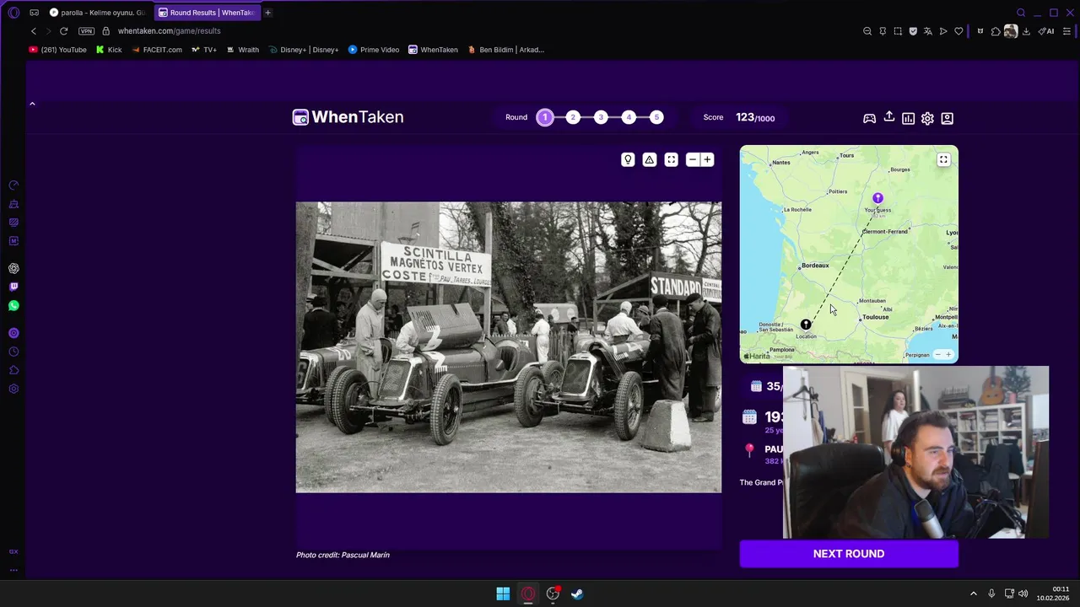Open sidebar settings gear icon
The height and width of the screenshot is (607, 1080).
[x=13, y=389]
